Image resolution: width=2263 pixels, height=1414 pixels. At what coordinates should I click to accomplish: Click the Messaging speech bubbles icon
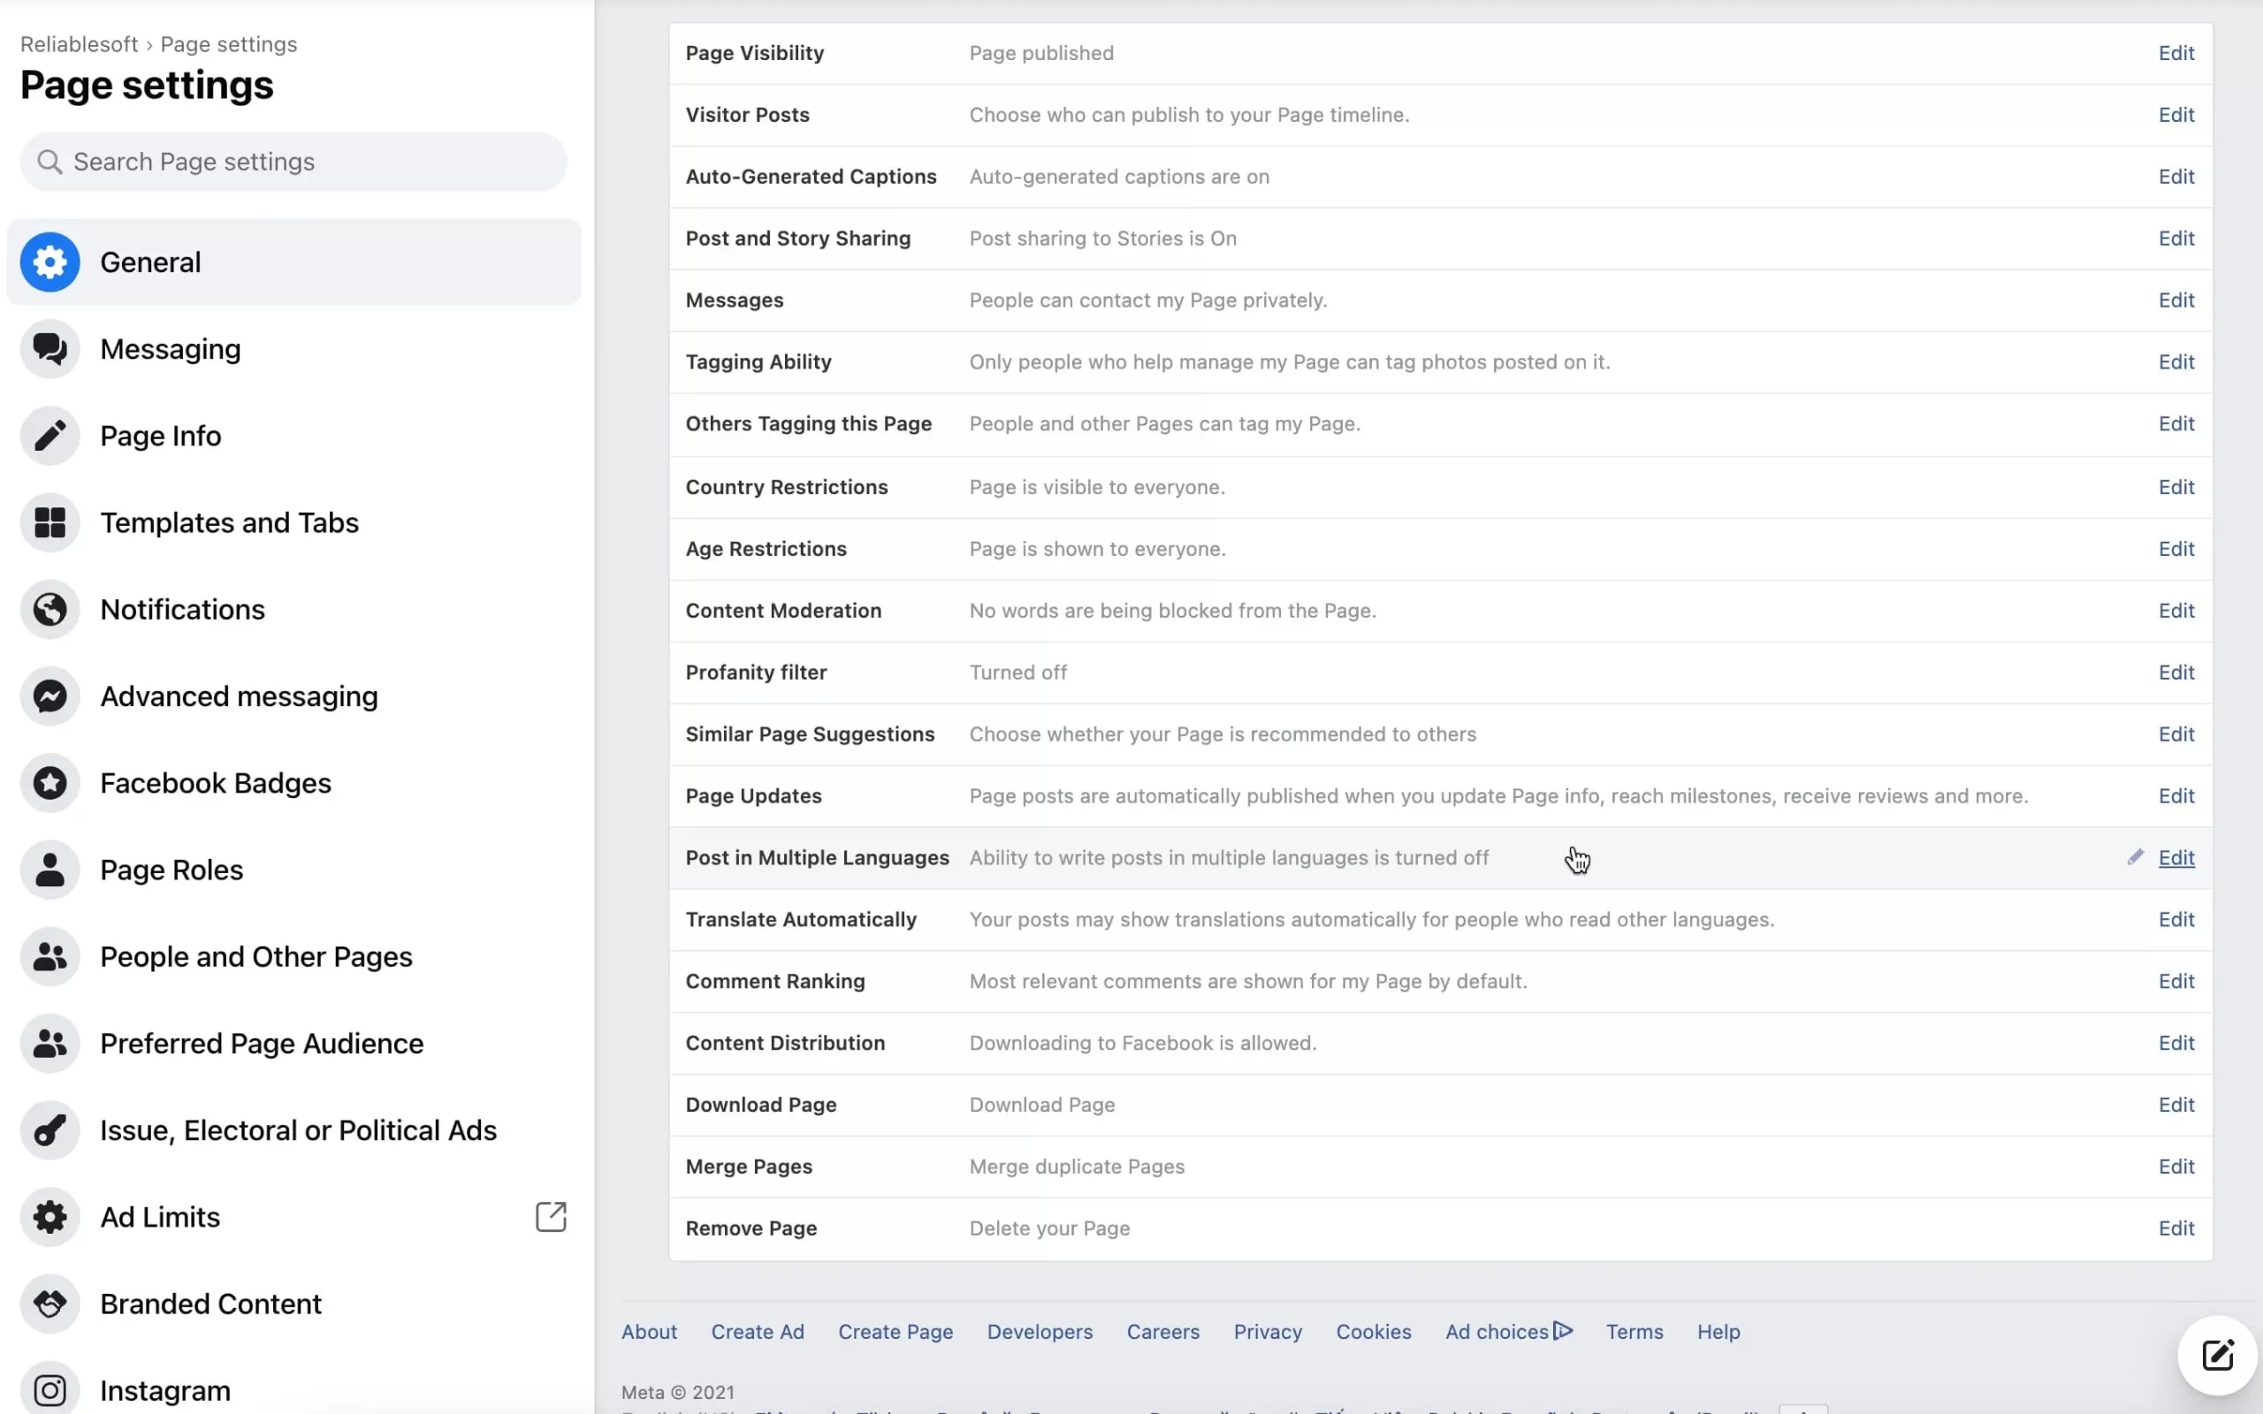click(x=50, y=349)
